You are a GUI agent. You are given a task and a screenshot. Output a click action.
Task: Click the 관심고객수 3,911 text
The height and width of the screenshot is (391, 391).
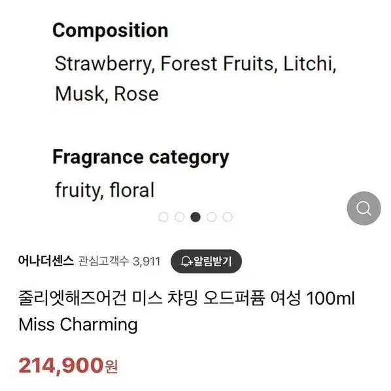click(x=119, y=262)
